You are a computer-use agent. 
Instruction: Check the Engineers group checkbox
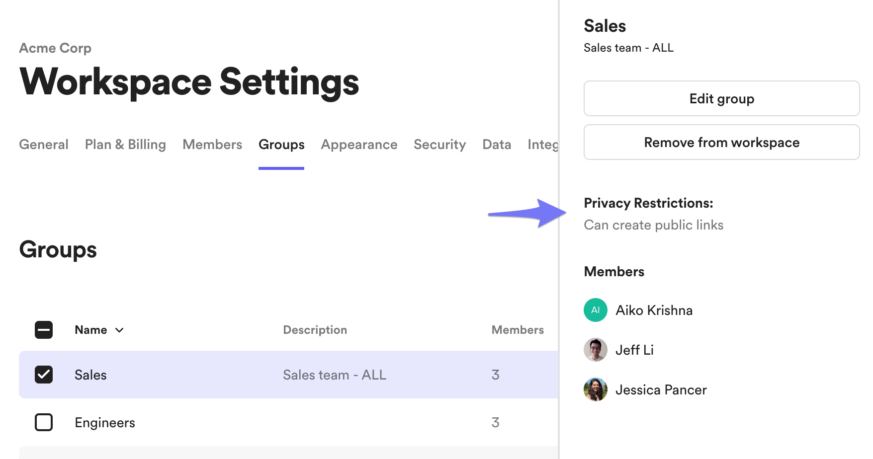point(44,422)
